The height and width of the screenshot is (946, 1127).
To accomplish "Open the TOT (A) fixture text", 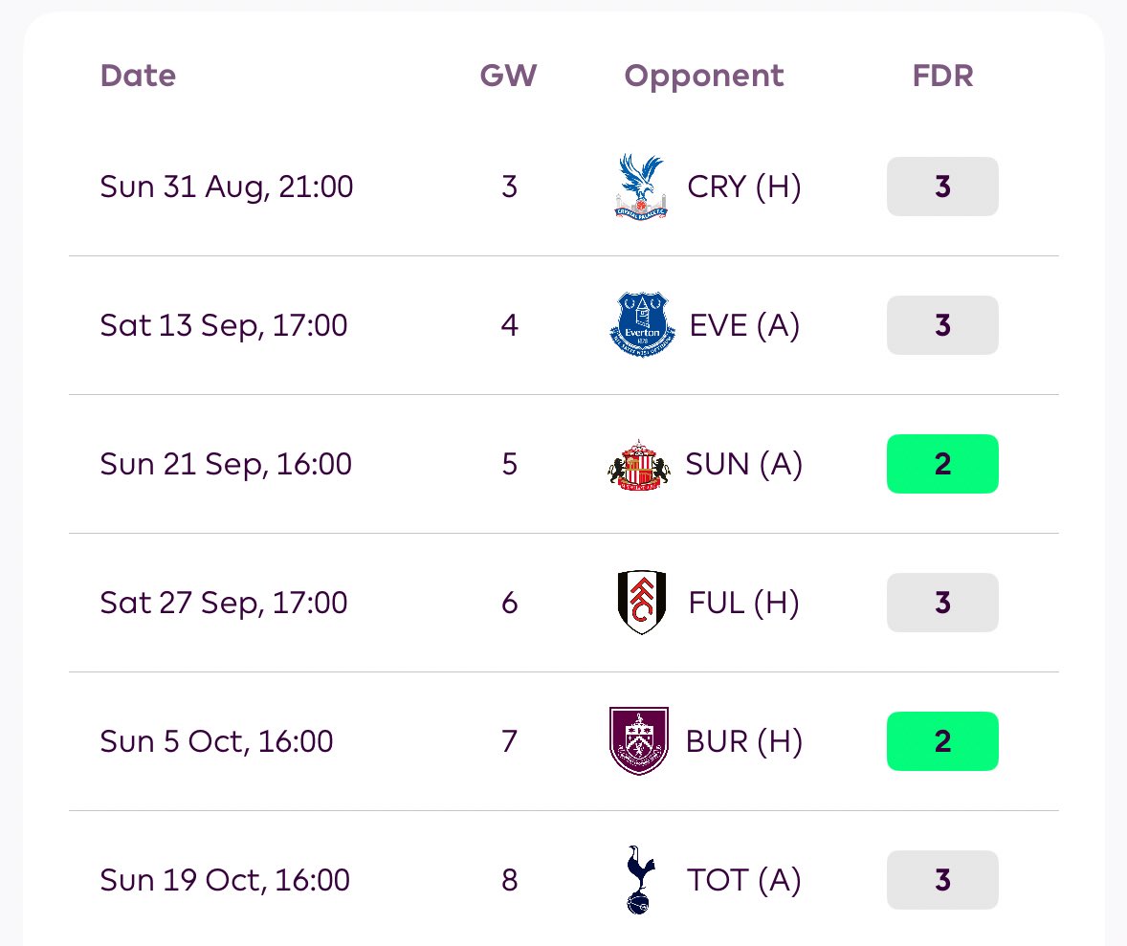I will 744,881.
